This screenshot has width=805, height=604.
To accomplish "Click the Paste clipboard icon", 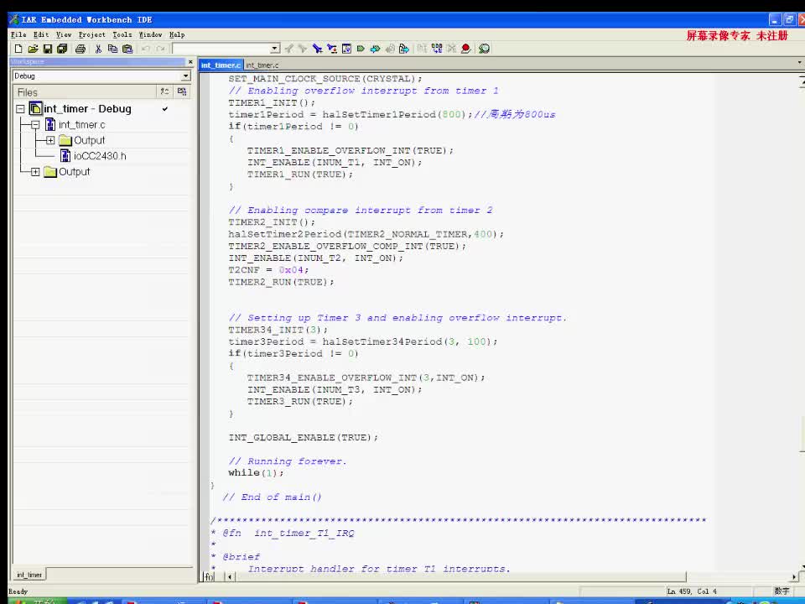I will (127, 49).
